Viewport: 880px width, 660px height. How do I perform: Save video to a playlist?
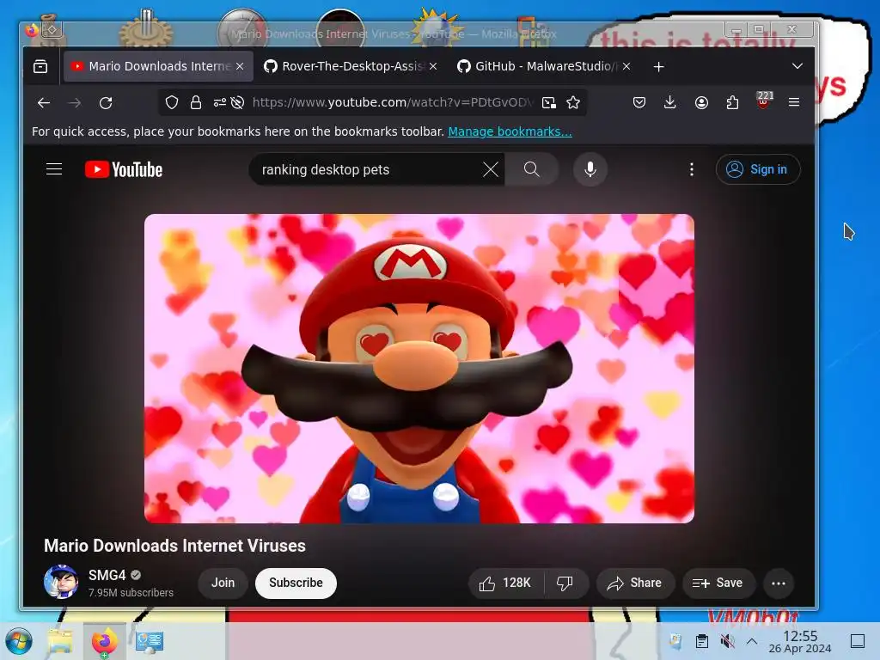click(718, 584)
